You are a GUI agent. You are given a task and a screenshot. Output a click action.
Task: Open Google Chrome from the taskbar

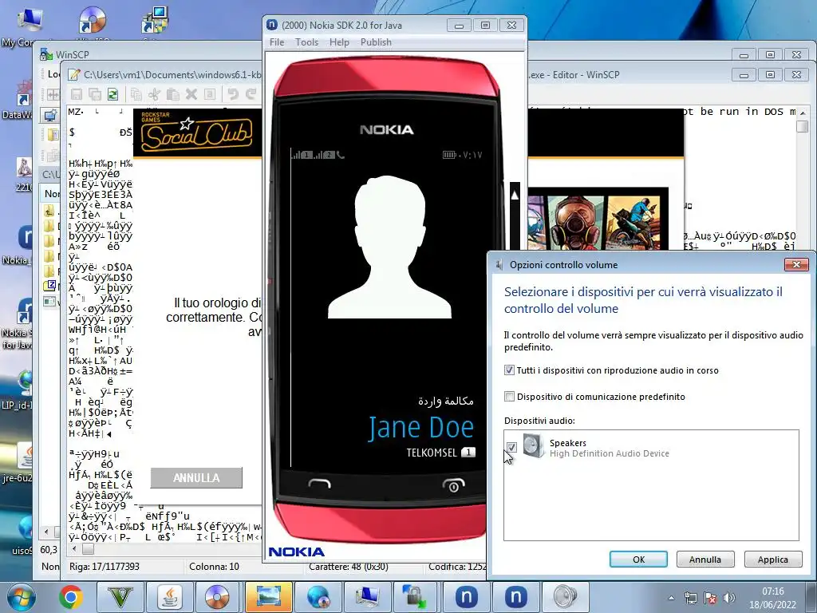[70, 597]
